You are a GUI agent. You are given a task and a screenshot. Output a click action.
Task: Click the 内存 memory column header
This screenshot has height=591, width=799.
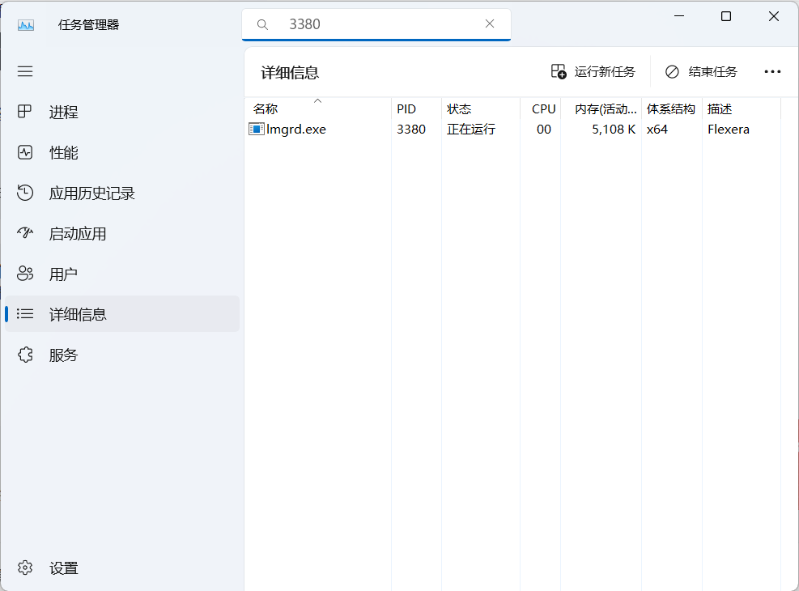click(x=606, y=108)
